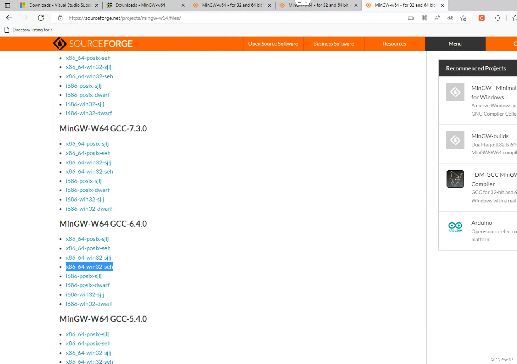This screenshot has height=364, width=517.
Task: Open MinGW-builds recommended project title
Action: tap(490, 136)
